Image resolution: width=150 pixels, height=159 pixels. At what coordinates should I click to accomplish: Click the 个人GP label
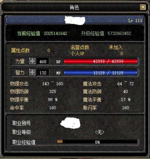77,53
